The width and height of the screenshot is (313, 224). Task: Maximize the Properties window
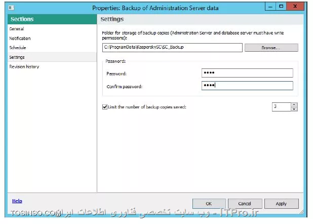click(x=281, y=7)
